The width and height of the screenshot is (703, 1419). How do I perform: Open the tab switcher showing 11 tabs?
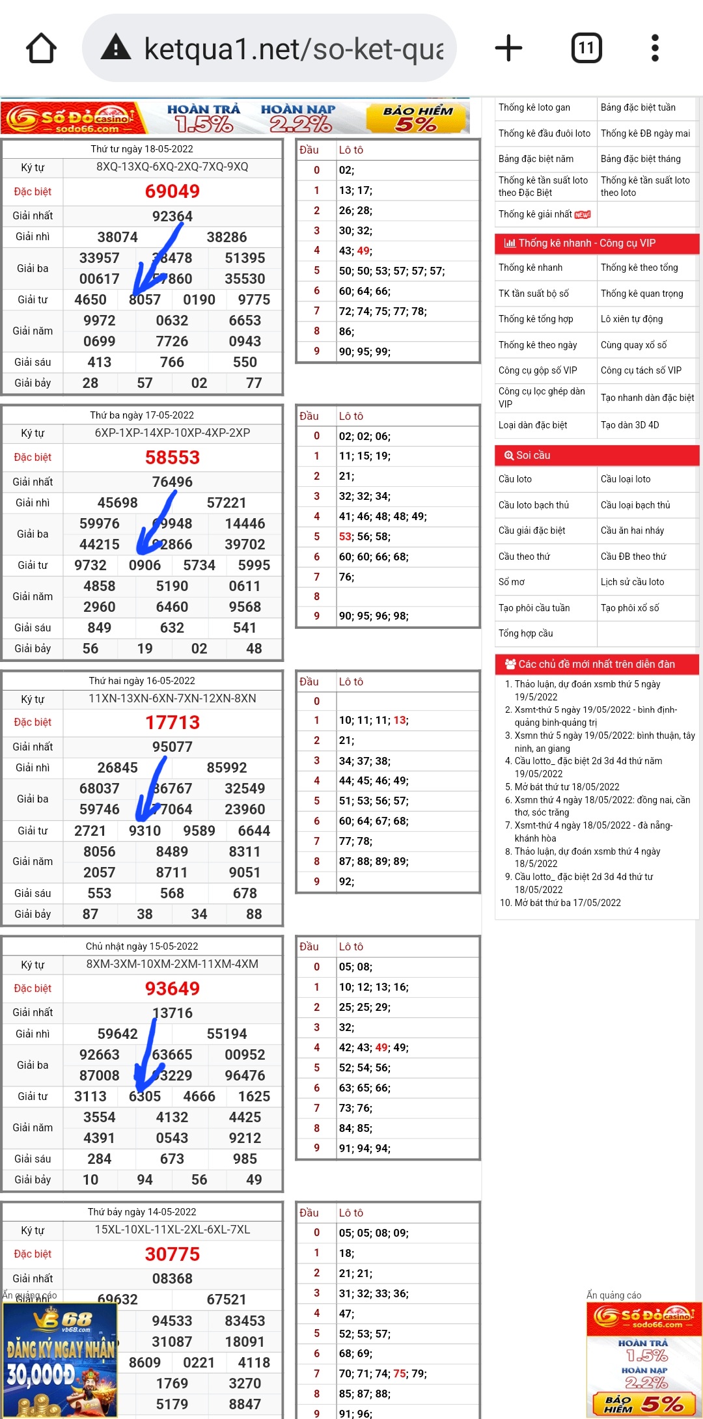click(586, 48)
